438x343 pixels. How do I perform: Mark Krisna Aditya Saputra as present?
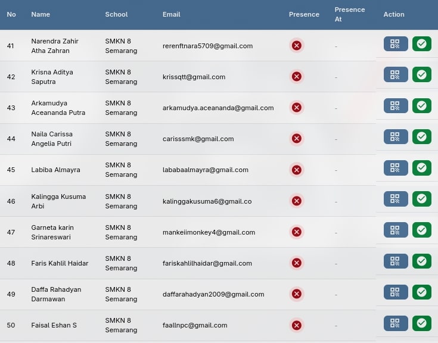coord(421,74)
